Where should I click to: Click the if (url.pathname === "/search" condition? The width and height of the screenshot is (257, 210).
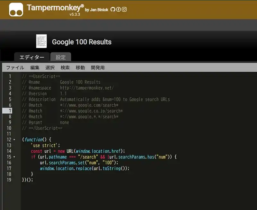click(104, 157)
